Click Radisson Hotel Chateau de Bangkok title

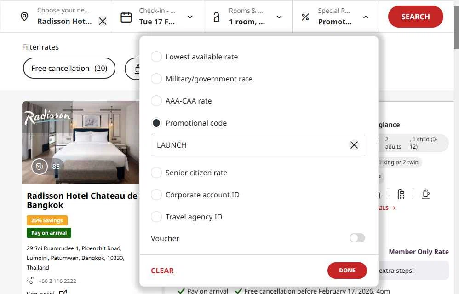tap(82, 200)
